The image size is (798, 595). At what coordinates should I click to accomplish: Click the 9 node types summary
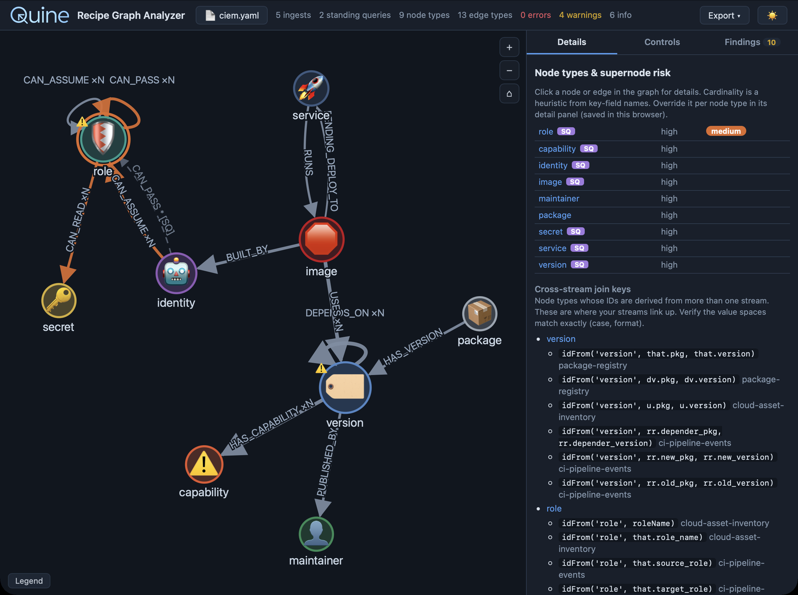pos(424,15)
